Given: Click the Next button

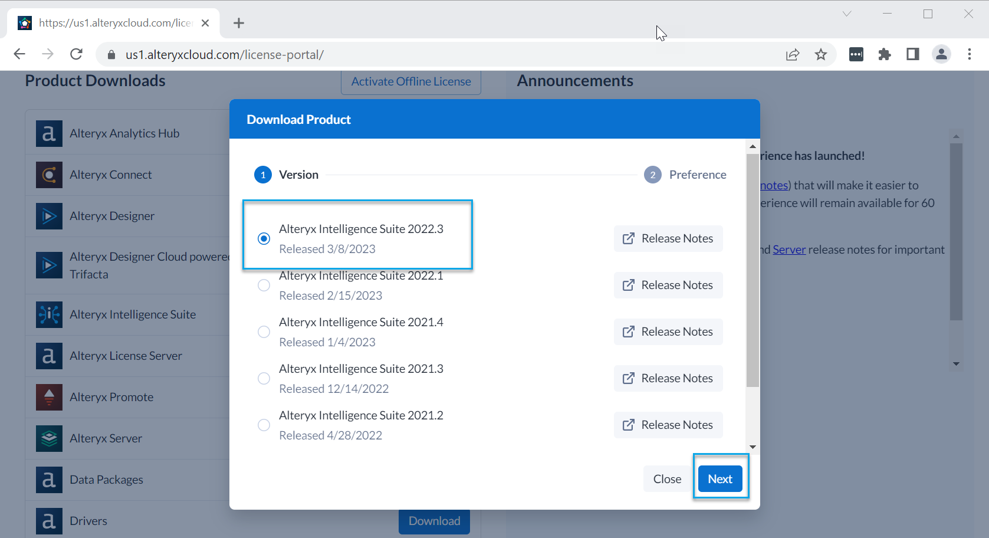Looking at the screenshot, I should point(720,478).
